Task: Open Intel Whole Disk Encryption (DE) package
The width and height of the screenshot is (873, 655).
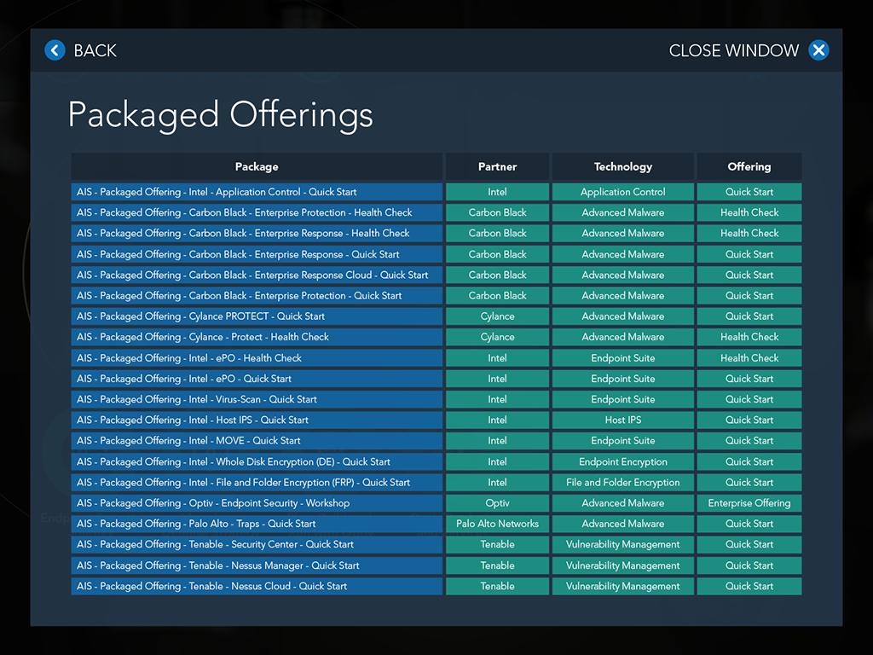Action: point(257,461)
